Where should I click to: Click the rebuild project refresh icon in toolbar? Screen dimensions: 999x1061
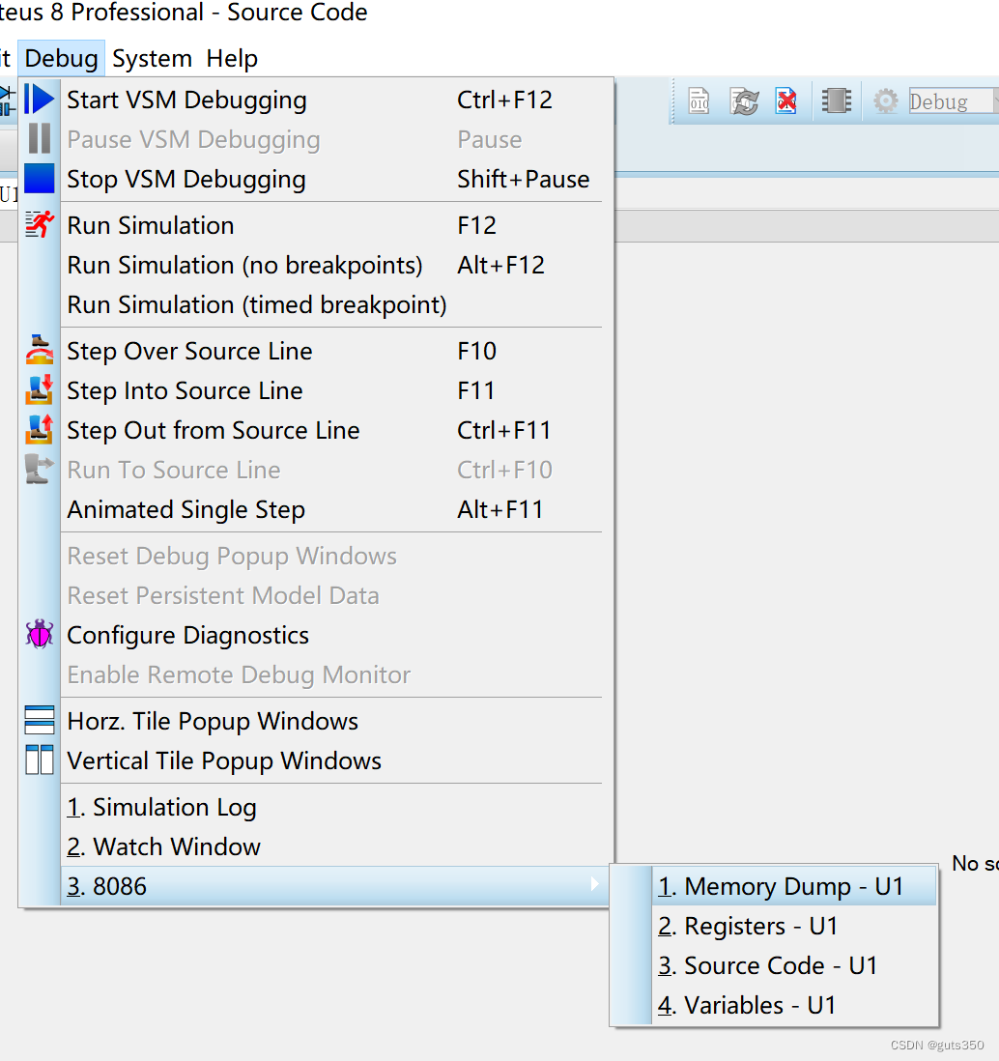(x=744, y=101)
